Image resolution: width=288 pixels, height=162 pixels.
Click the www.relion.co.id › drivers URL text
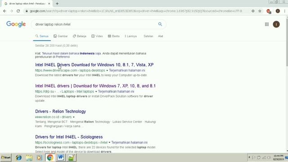(53, 117)
